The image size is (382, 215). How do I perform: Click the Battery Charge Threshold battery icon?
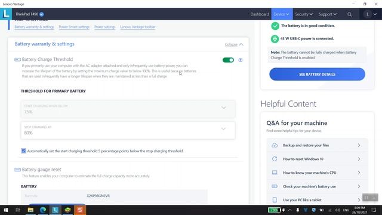tap(17, 60)
